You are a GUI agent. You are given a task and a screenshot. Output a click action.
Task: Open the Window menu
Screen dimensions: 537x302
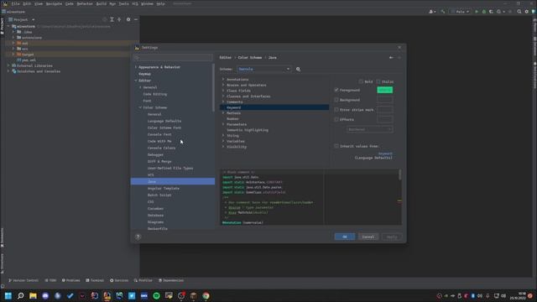pos(148,3)
